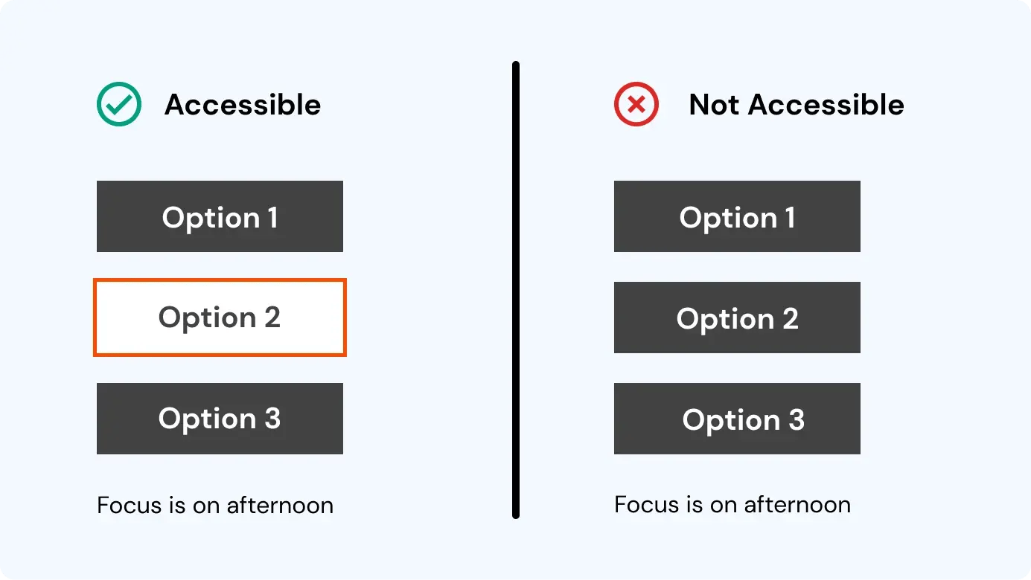Click 'Focus' in the left caption
Image resolution: width=1031 pixels, height=580 pixels.
click(129, 506)
